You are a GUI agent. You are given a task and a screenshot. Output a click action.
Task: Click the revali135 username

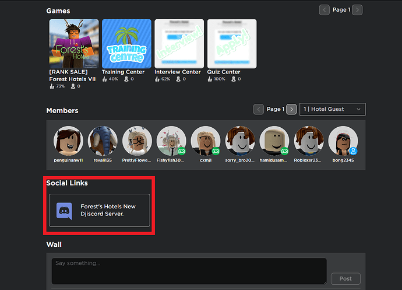click(x=103, y=160)
